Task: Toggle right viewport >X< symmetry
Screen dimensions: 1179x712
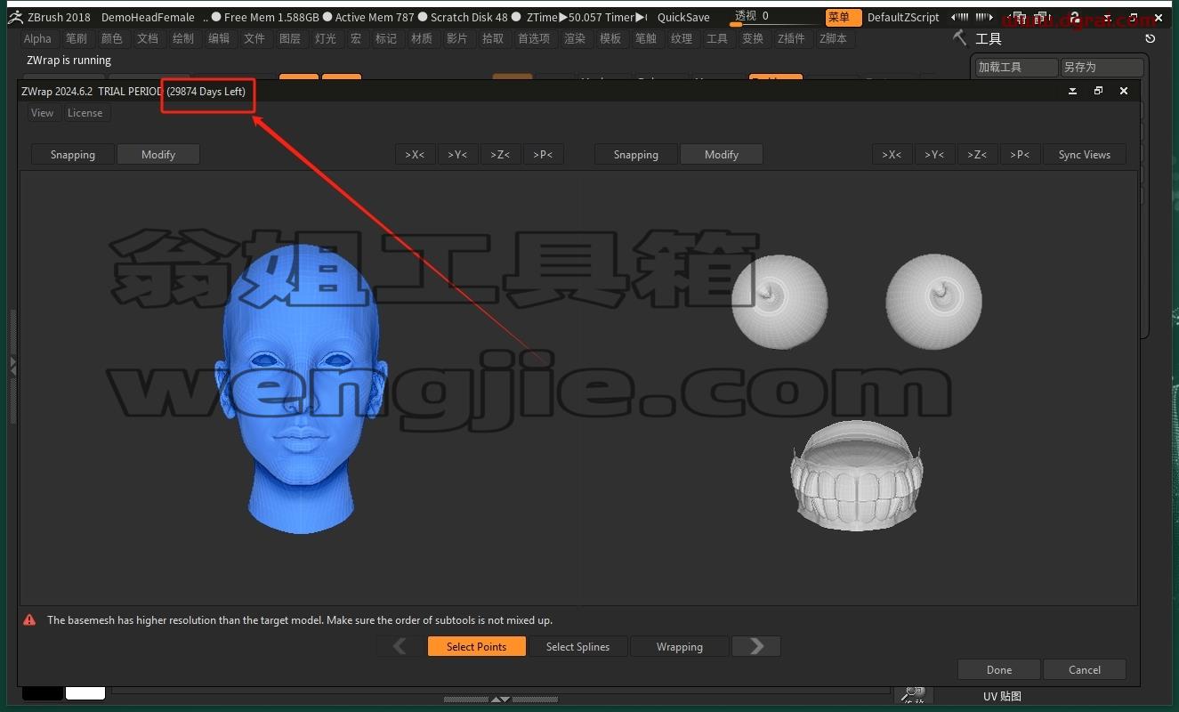Action: tap(892, 154)
